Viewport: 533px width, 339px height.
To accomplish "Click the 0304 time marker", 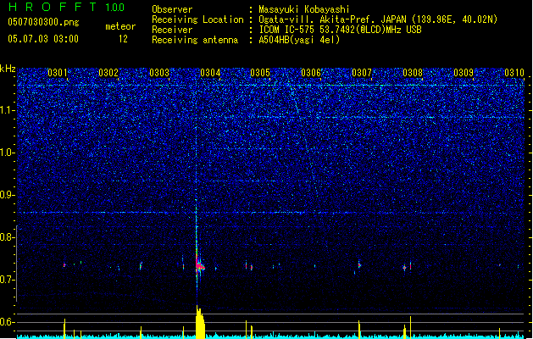I will pos(210,73).
